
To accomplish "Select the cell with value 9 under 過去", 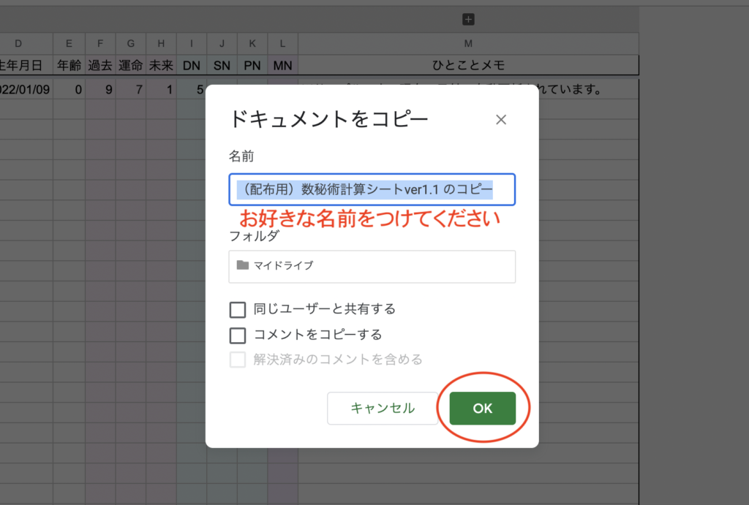I will (x=99, y=90).
